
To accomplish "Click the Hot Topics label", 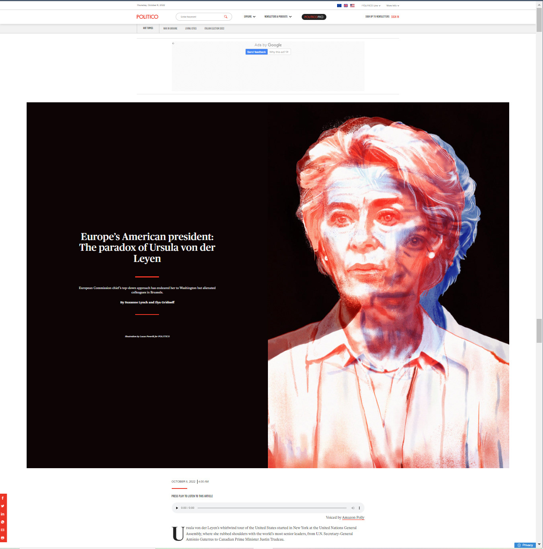I will point(148,28).
